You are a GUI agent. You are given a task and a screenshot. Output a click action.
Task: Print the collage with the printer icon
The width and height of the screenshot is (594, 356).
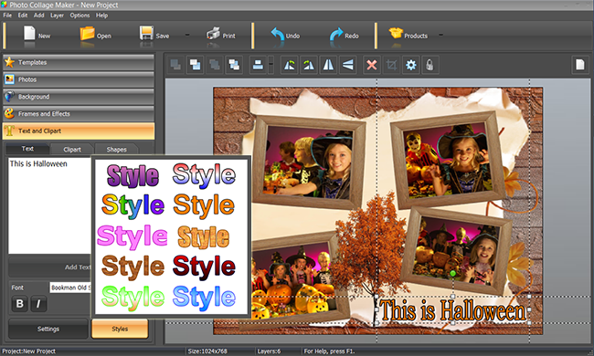(213, 34)
